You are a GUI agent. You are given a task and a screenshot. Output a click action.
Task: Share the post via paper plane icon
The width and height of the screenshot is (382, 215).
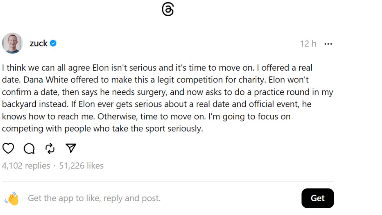click(71, 148)
